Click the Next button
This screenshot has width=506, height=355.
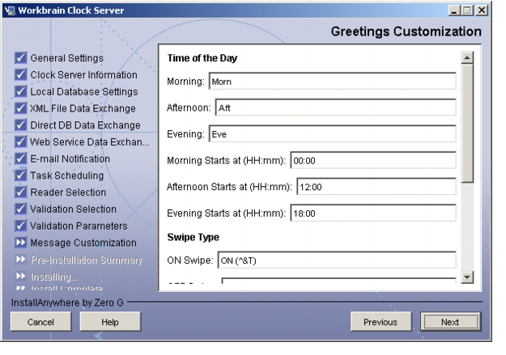click(450, 322)
